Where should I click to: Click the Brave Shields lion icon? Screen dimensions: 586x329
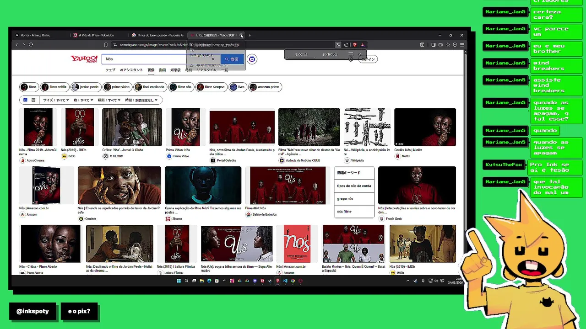[x=355, y=45]
